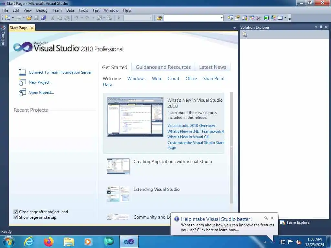Screen dimensions: 331x248
Task: Click the Action Center flag tray icon
Action: pos(291,242)
